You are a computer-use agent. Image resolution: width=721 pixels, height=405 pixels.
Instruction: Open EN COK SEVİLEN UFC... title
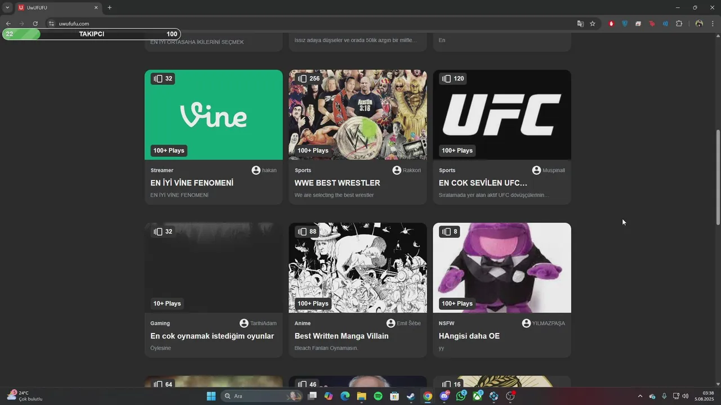pyautogui.click(x=483, y=183)
